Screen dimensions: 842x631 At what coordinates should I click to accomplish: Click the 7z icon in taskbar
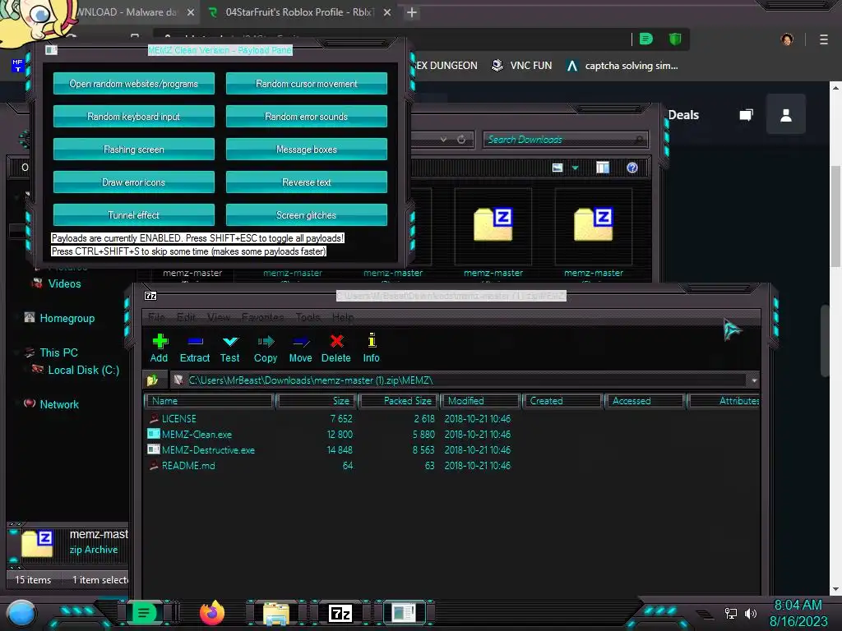340,613
